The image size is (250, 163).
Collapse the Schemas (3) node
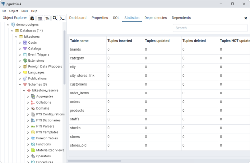(20, 85)
